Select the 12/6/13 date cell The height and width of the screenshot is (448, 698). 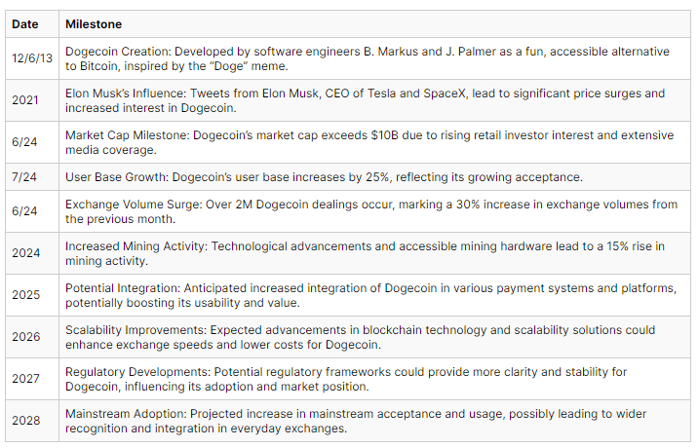32,58
